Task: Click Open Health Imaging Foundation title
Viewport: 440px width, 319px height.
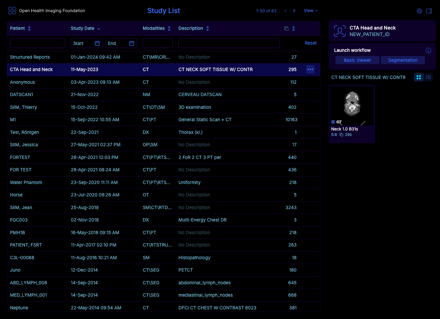Action: [52, 11]
